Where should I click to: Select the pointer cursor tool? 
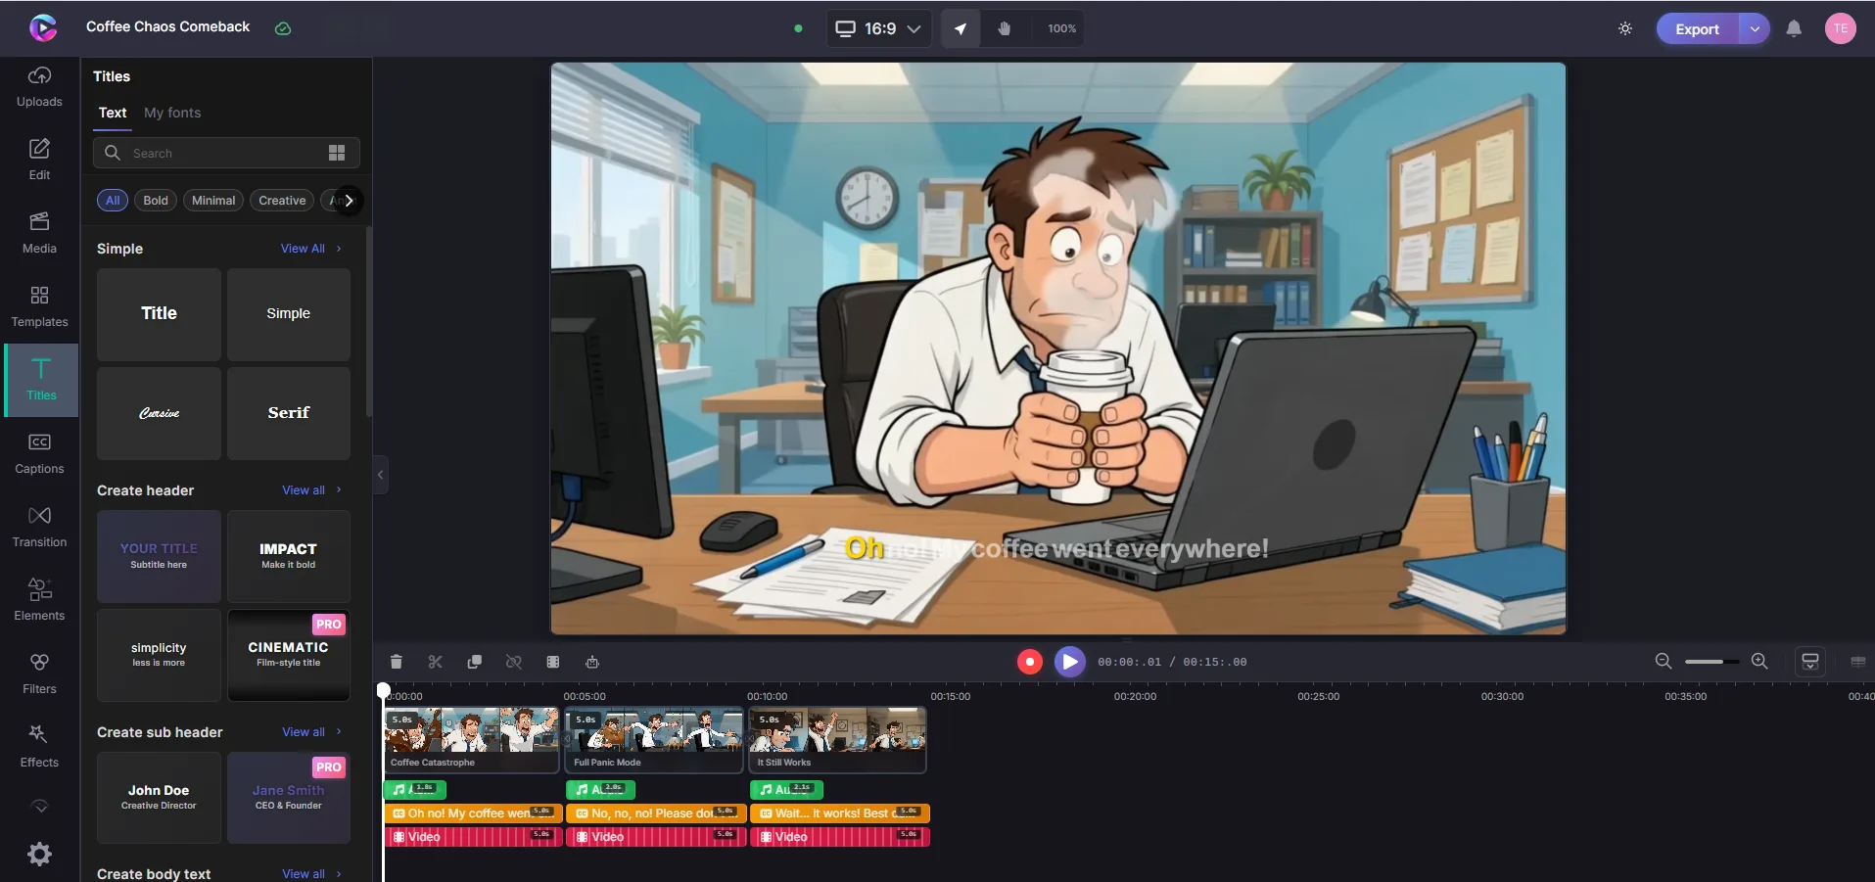click(961, 28)
